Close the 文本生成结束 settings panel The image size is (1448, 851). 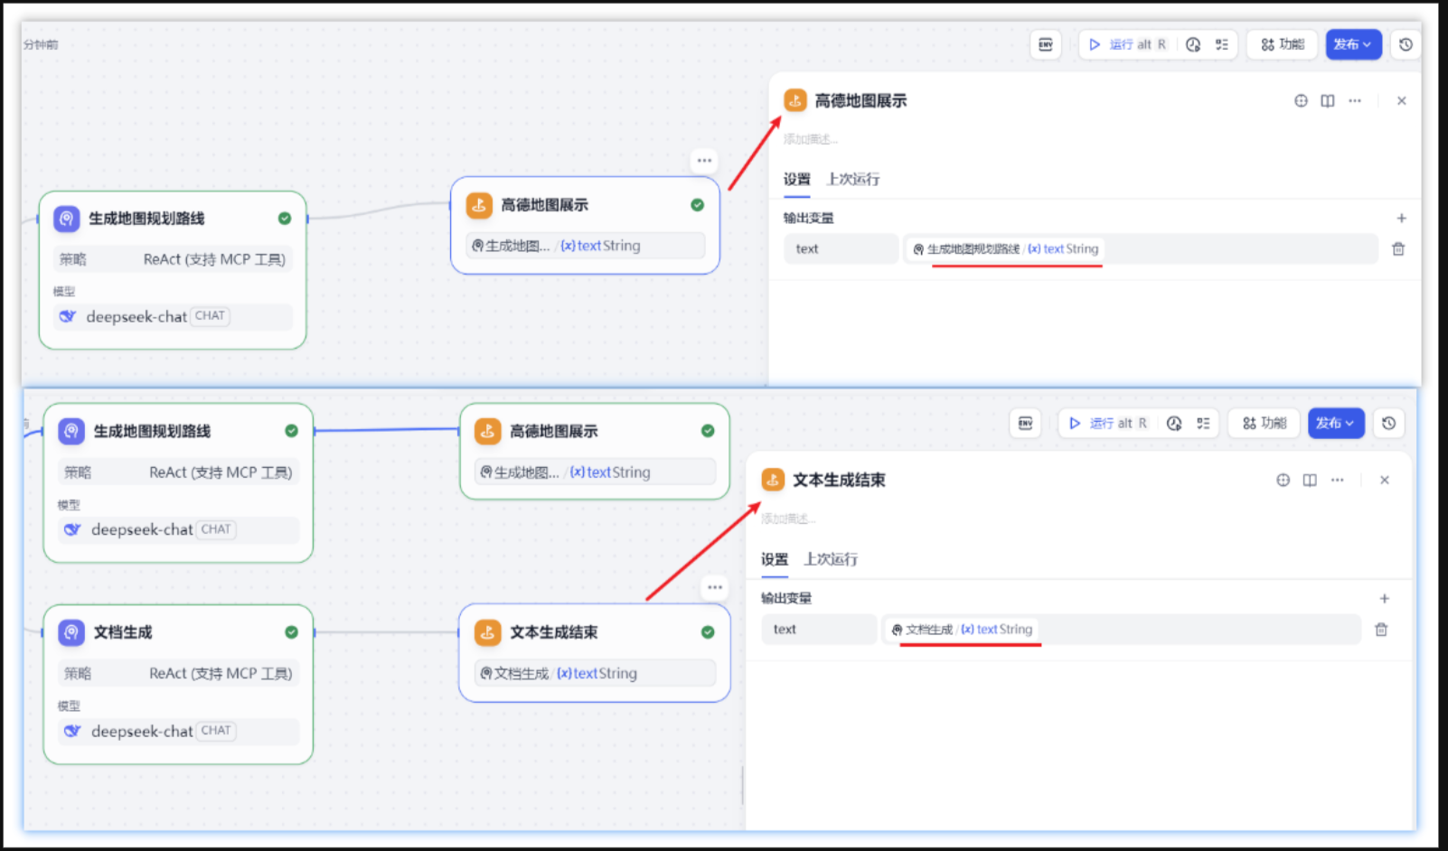pyautogui.click(x=1384, y=480)
